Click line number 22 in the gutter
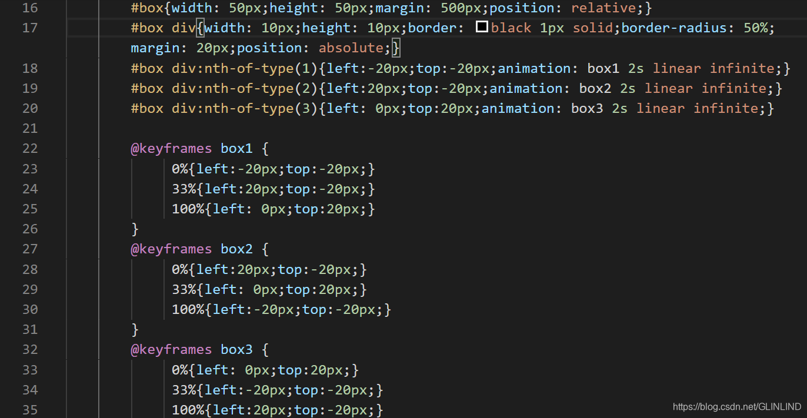The height and width of the screenshot is (418, 807). pos(29,148)
